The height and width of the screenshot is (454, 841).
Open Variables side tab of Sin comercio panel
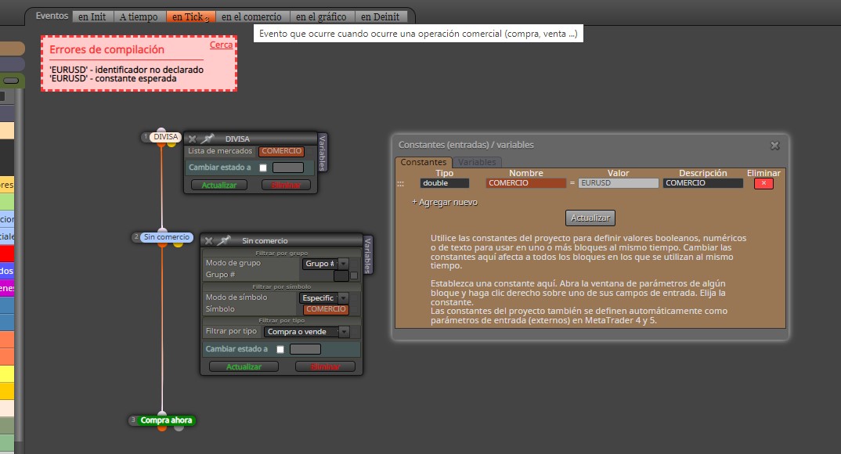click(367, 254)
